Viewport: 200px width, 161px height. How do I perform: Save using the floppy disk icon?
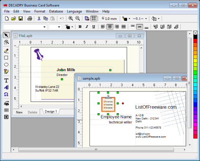[20, 19]
